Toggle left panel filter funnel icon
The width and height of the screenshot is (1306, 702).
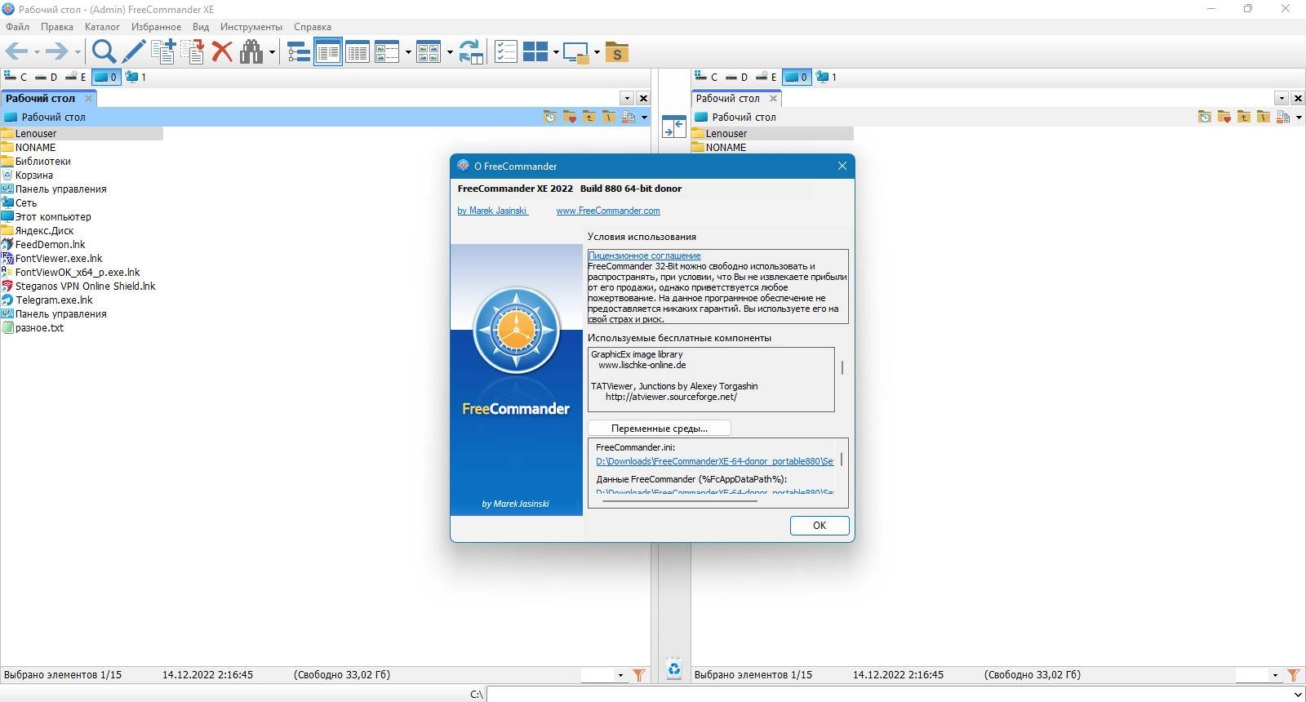639,675
